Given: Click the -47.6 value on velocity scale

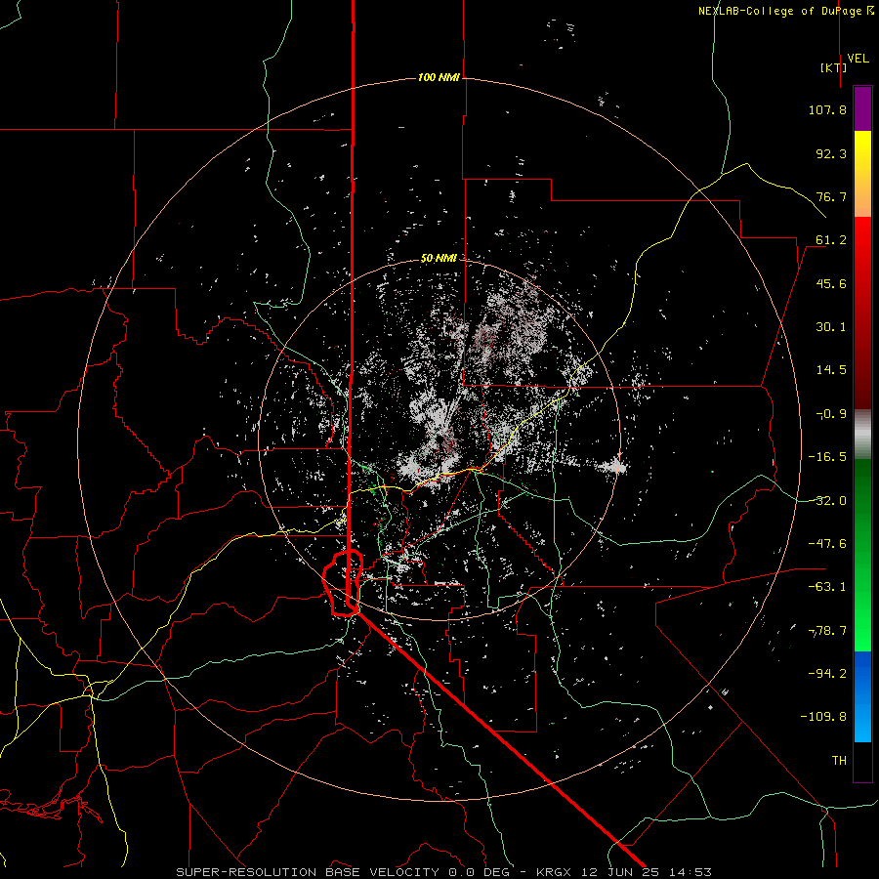Looking at the screenshot, I should coord(827,544).
